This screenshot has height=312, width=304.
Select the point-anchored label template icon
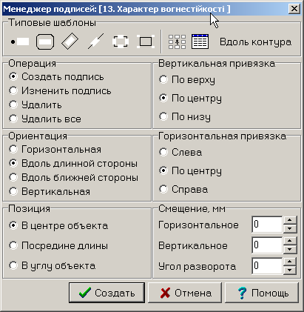coord(20,42)
